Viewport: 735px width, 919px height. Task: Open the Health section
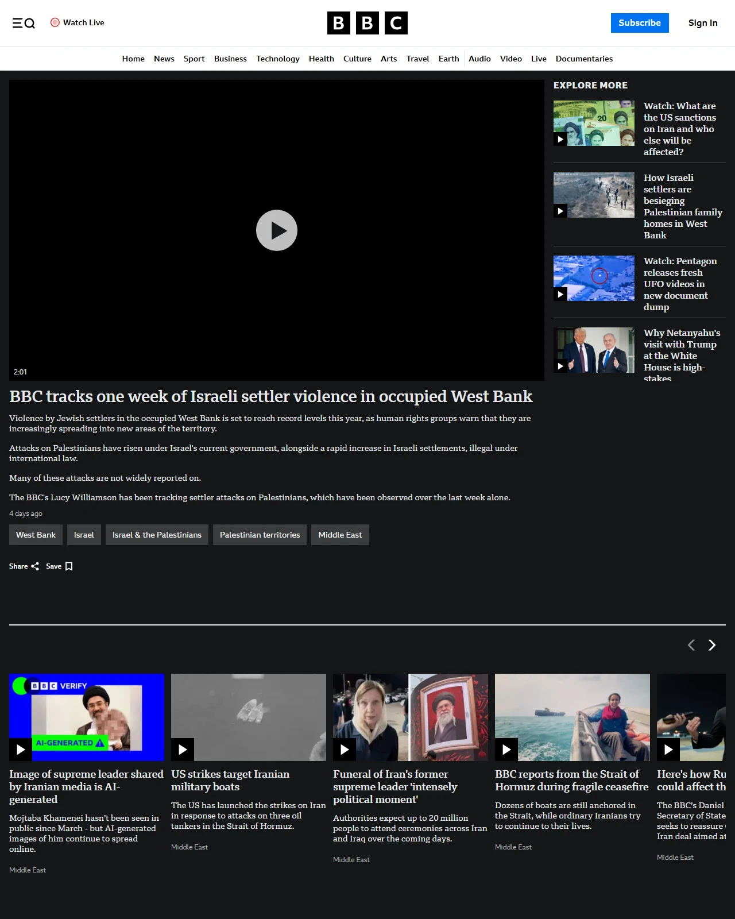coord(322,59)
